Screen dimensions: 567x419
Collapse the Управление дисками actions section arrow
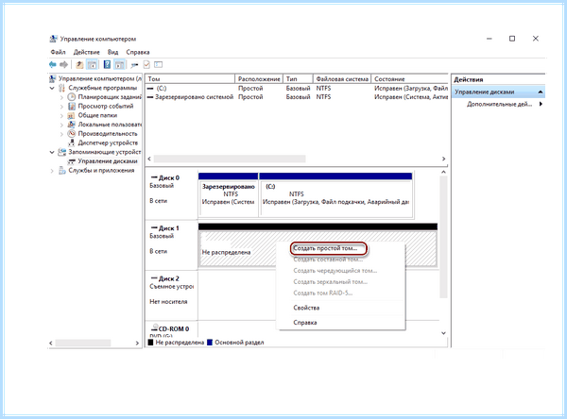pos(541,92)
